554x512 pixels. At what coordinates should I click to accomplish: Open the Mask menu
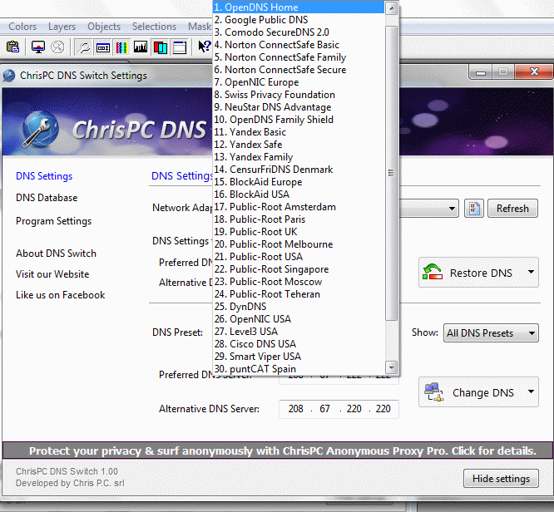click(x=200, y=27)
